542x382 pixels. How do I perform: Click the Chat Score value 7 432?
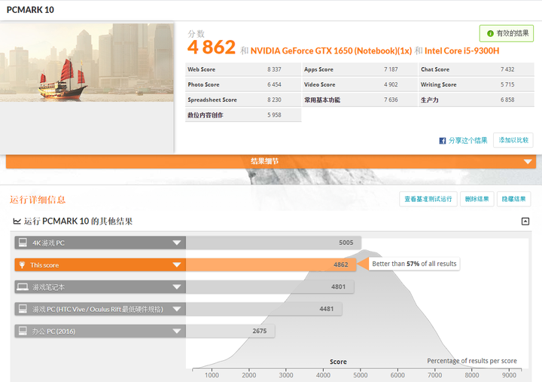(507, 69)
